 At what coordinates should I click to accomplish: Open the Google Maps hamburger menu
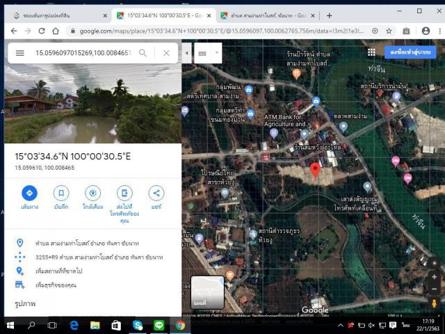click(20, 53)
